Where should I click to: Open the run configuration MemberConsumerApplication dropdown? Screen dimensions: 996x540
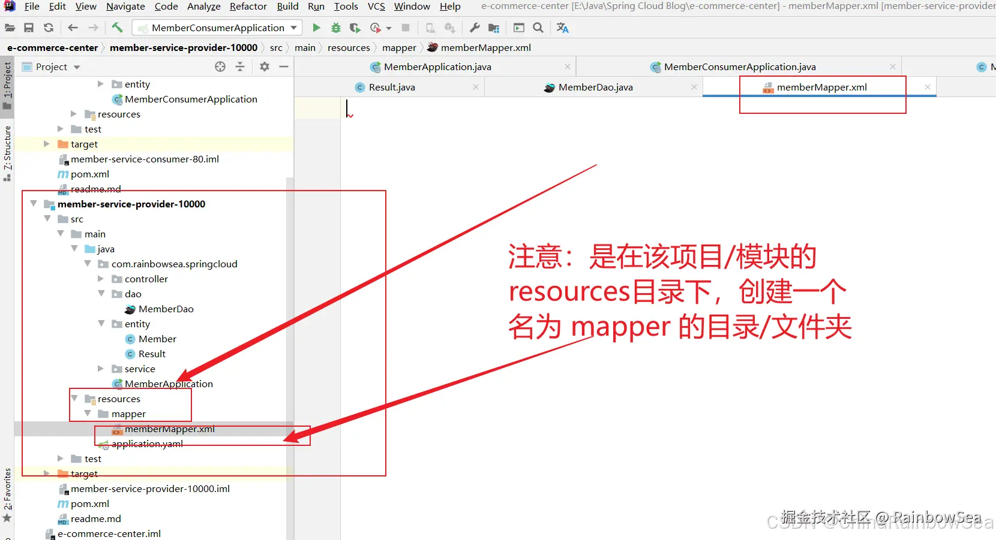pyautogui.click(x=217, y=28)
